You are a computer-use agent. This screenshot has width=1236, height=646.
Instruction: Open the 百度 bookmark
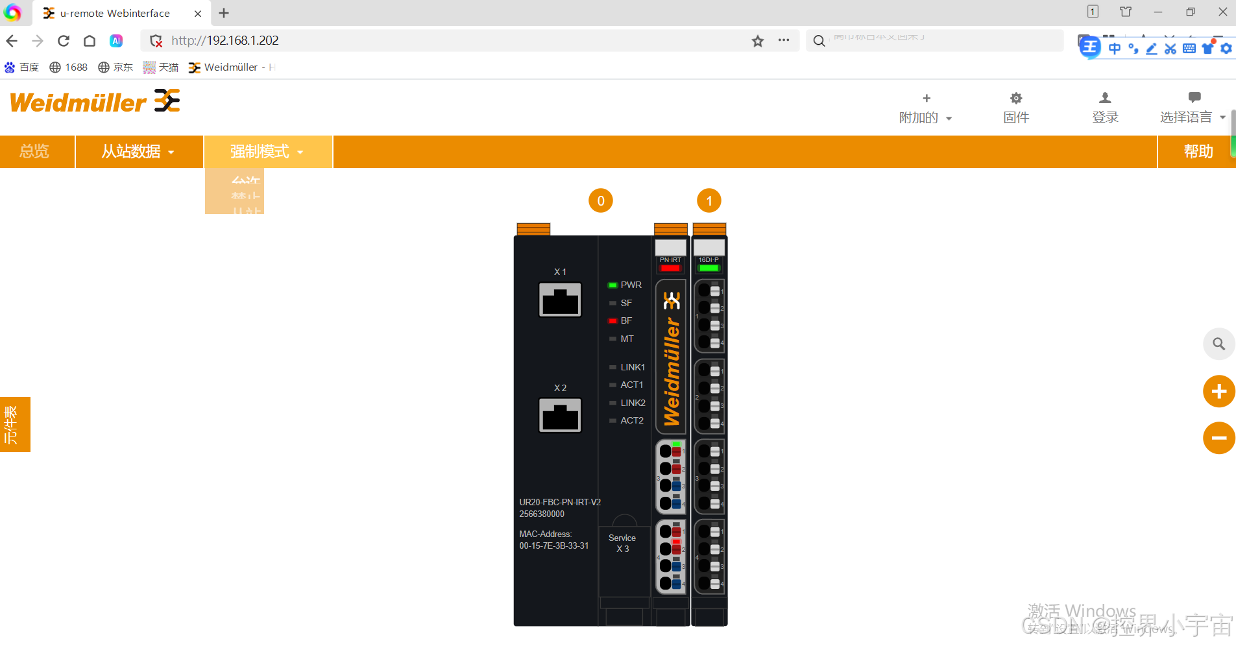(x=21, y=67)
